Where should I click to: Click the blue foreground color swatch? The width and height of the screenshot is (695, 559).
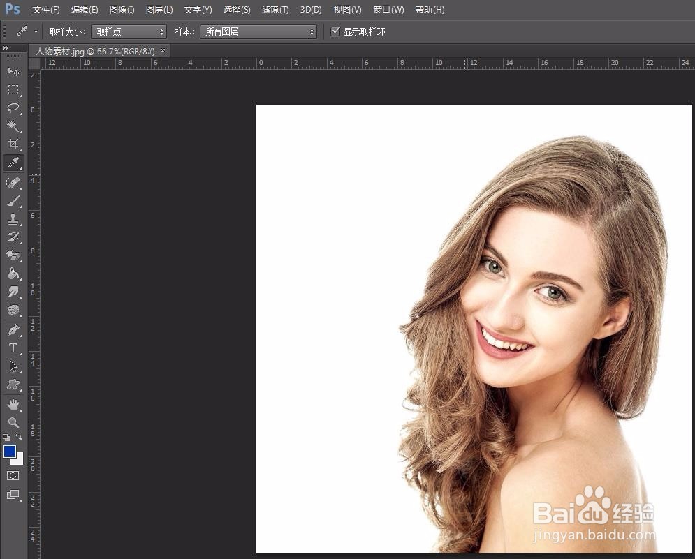point(10,452)
